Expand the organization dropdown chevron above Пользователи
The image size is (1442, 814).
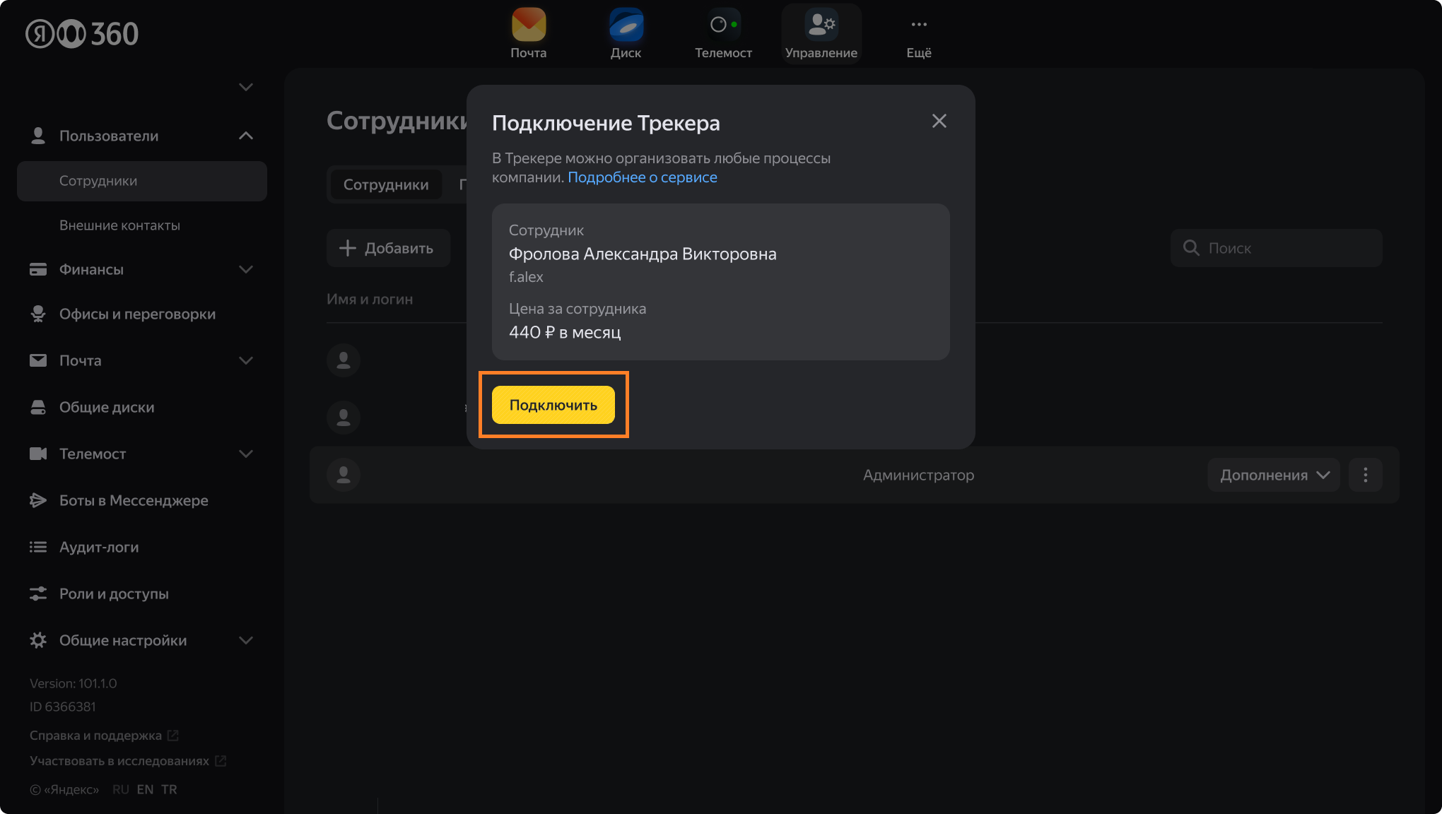pyautogui.click(x=246, y=87)
